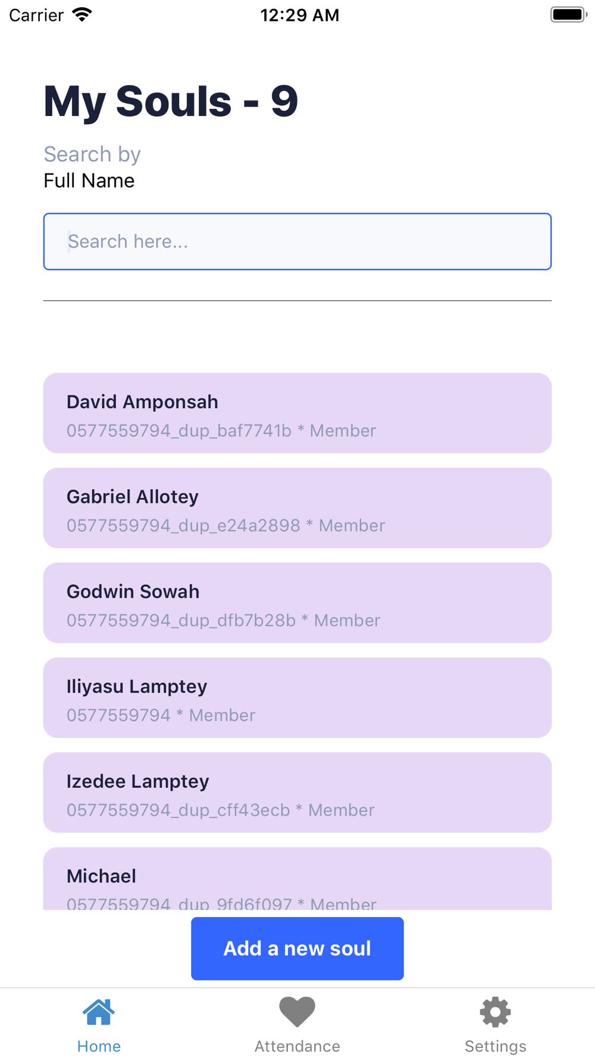
Task: Open the Full Name search-by selector
Action: (x=89, y=181)
